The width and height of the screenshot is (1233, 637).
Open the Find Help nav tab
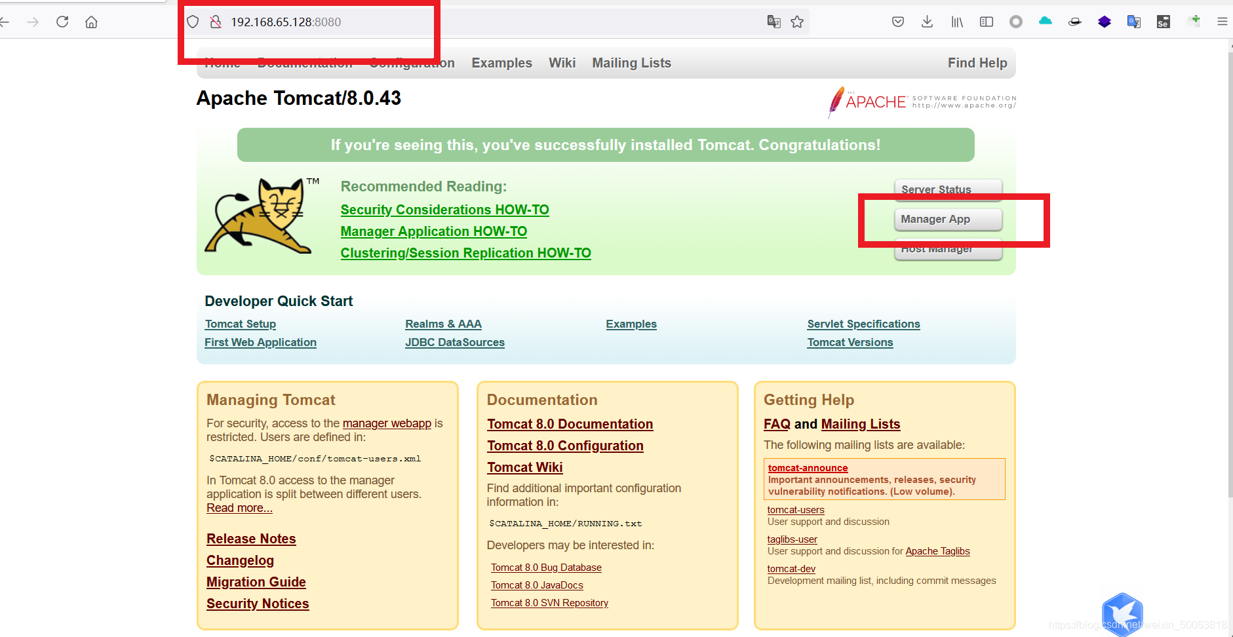pyautogui.click(x=977, y=63)
